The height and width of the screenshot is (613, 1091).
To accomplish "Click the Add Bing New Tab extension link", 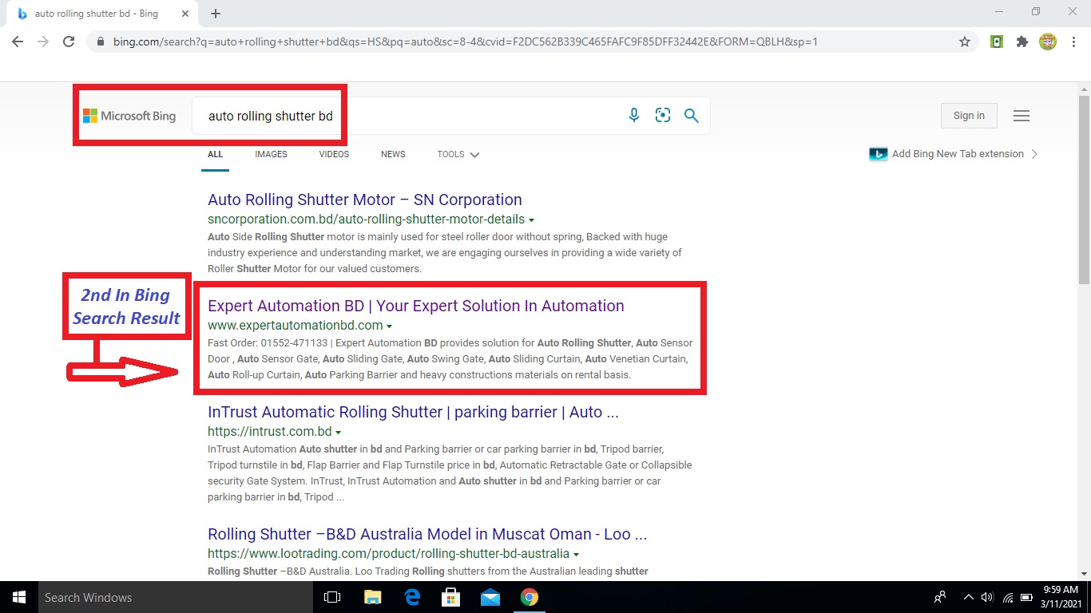I will (958, 154).
